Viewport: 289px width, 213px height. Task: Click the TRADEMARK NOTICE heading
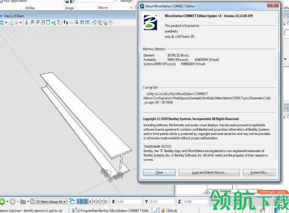coord(157,146)
